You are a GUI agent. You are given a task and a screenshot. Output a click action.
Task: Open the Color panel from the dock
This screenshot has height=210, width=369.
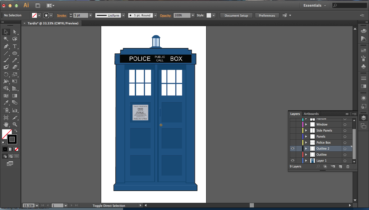(364, 31)
